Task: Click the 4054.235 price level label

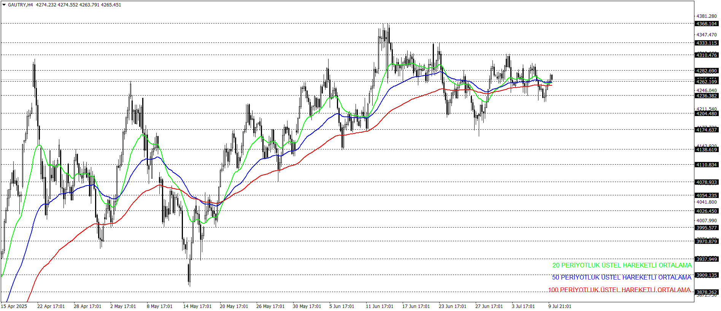Action: pos(707,195)
